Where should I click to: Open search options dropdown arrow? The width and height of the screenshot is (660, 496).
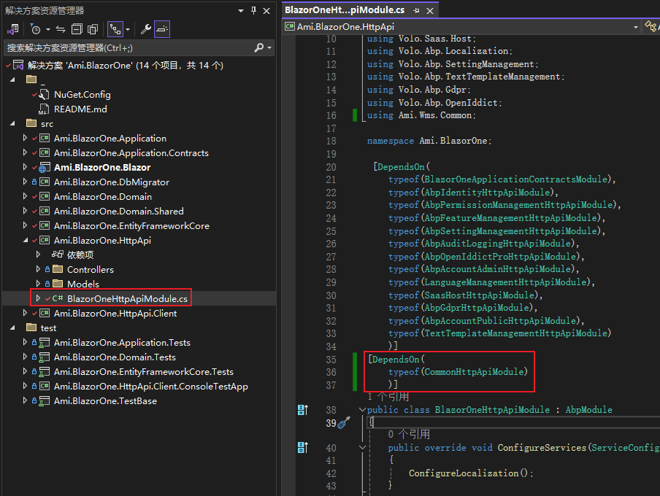click(269, 48)
